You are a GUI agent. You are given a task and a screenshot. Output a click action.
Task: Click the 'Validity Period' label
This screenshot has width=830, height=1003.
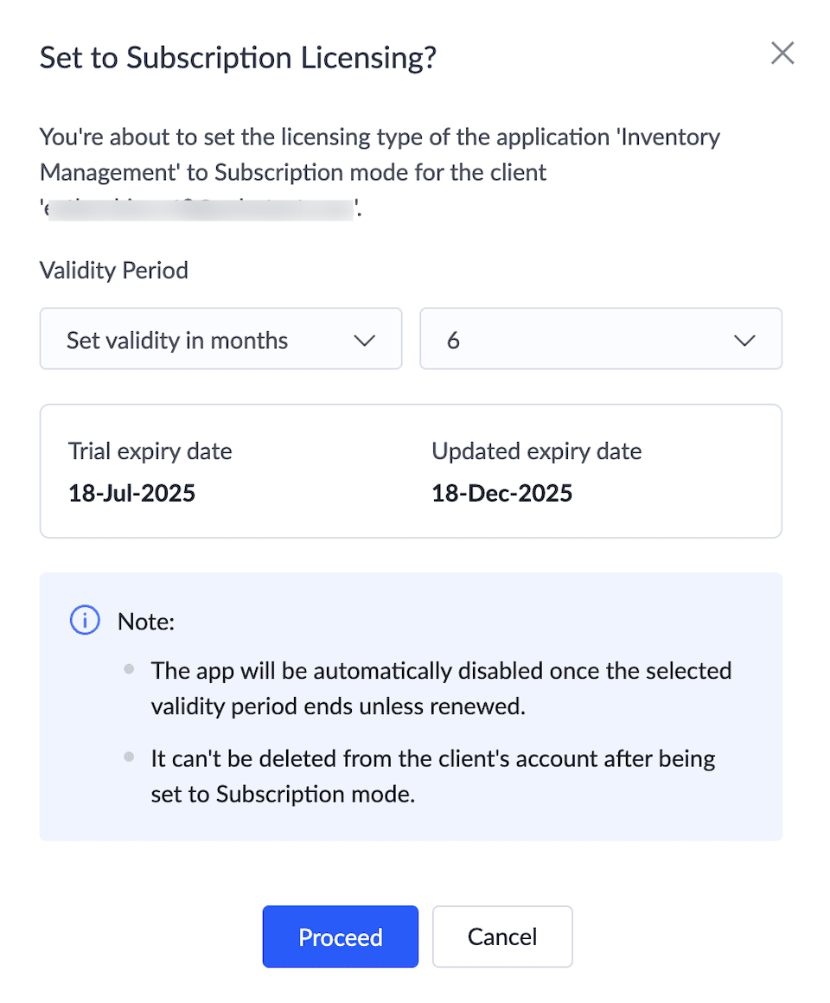click(x=114, y=271)
